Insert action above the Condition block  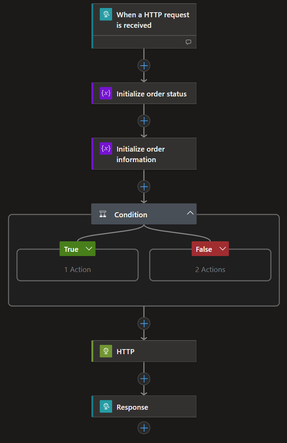tap(144, 187)
